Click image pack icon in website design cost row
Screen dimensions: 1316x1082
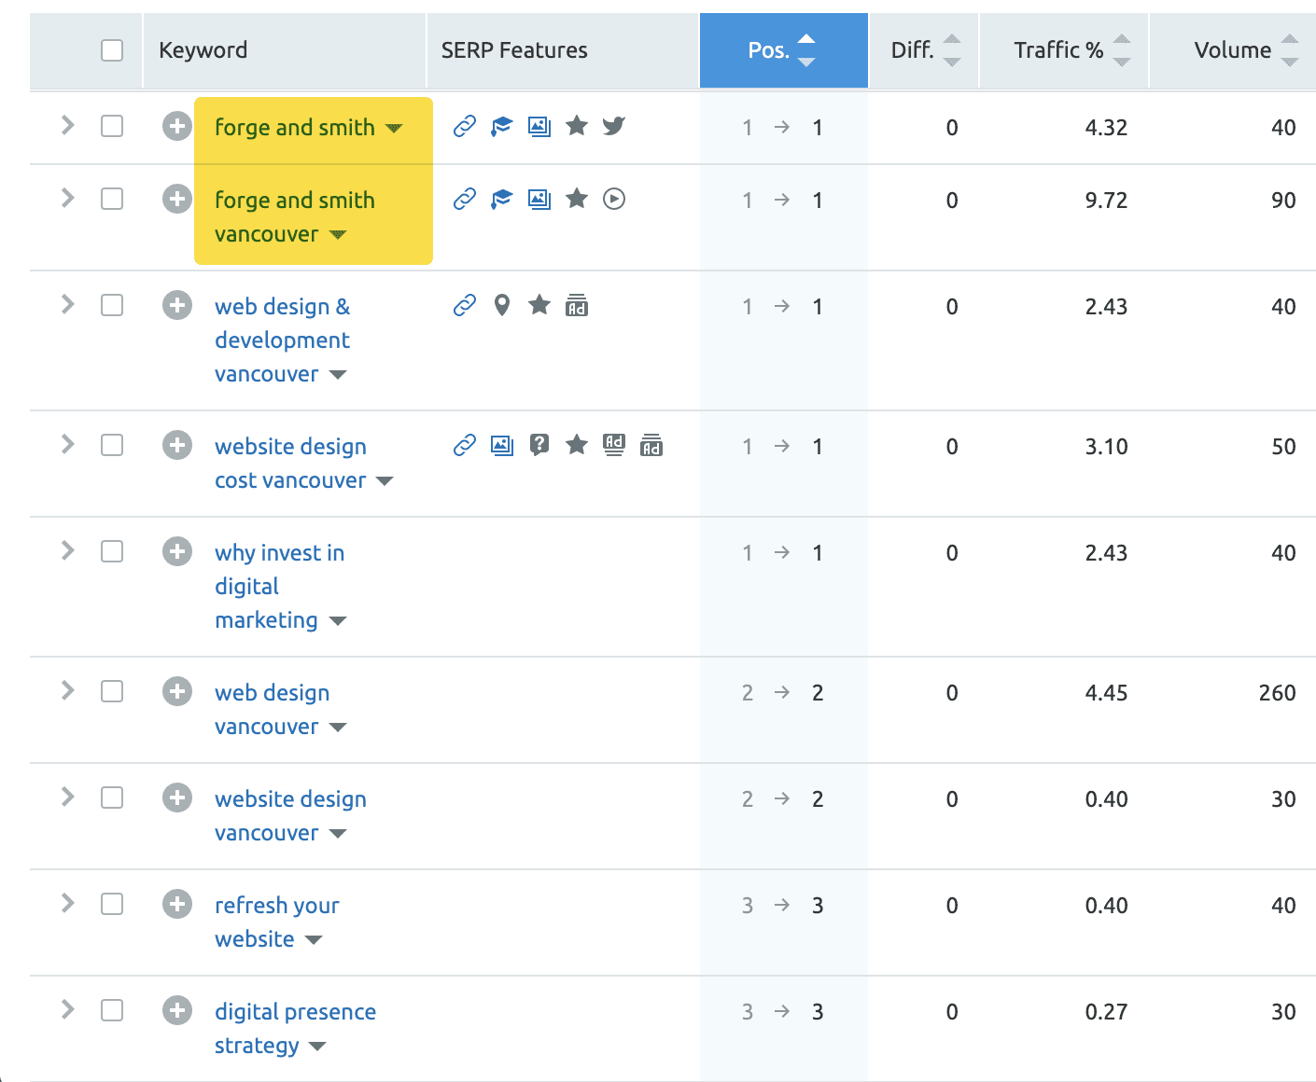click(x=502, y=445)
